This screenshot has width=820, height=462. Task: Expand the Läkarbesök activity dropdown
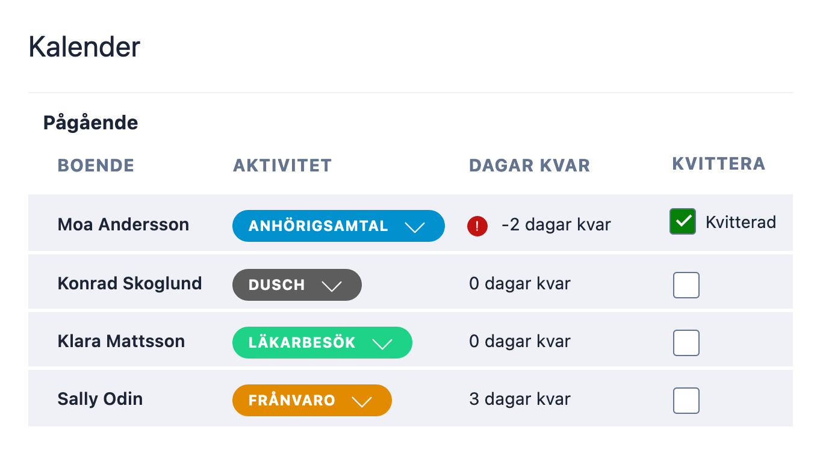click(322, 342)
